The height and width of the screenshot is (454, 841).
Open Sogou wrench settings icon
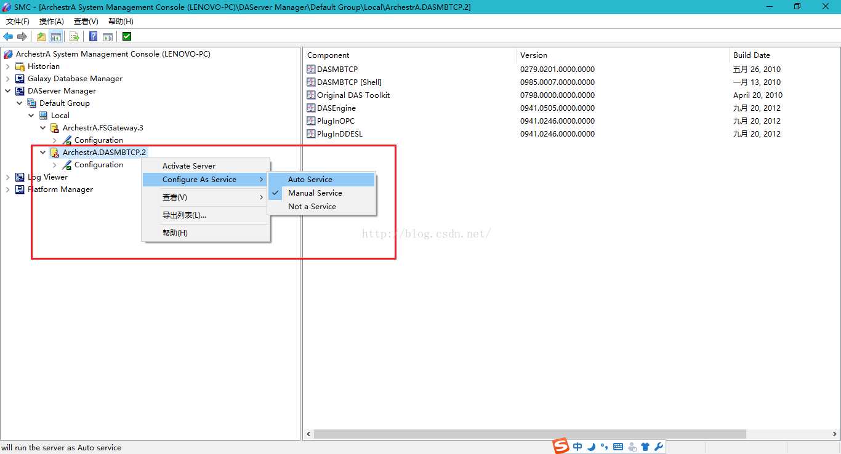(658, 447)
